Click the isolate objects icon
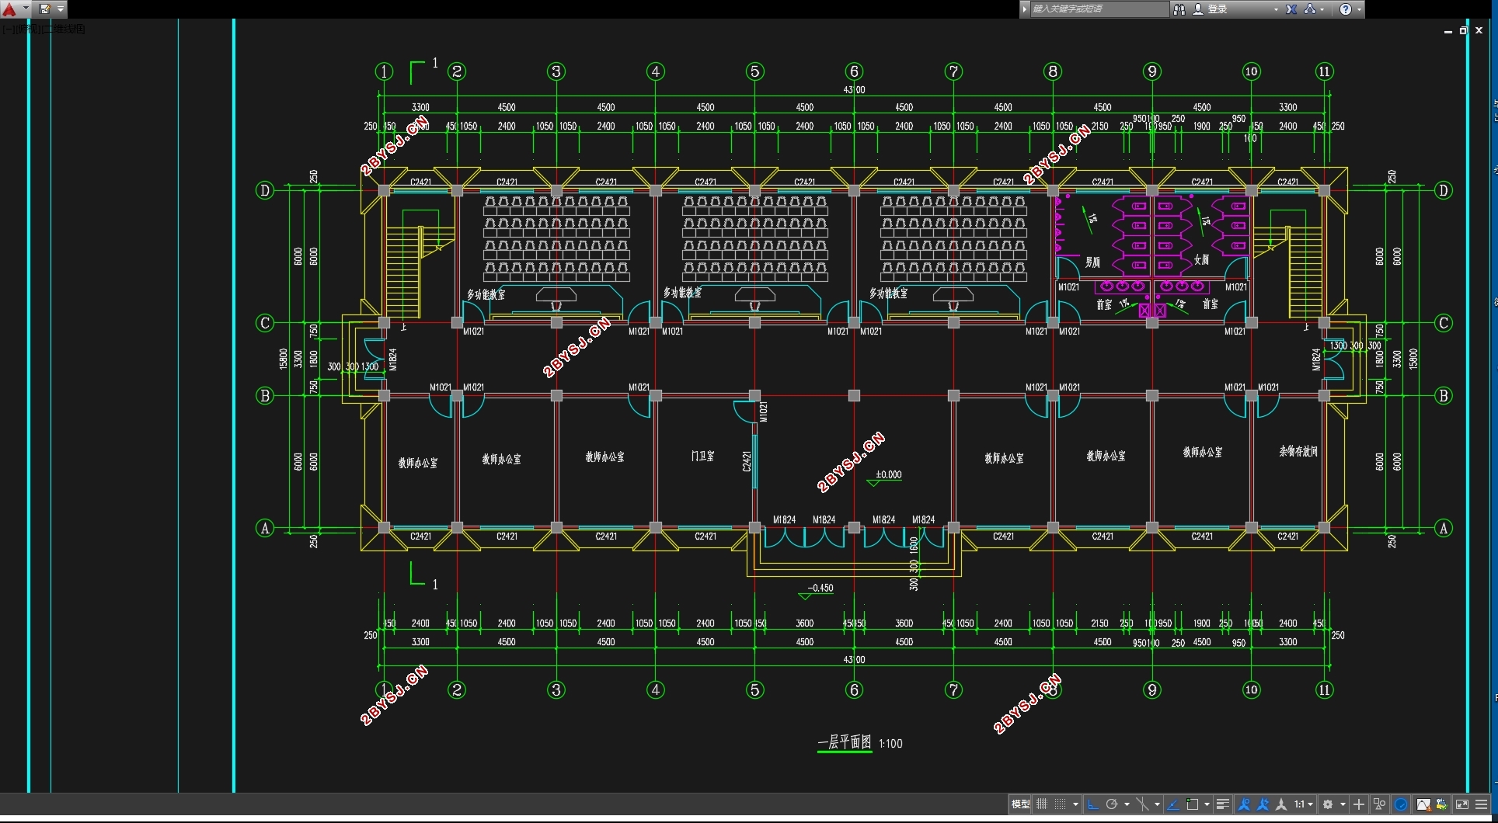This screenshot has width=1498, height=823. coord(1379,804)
